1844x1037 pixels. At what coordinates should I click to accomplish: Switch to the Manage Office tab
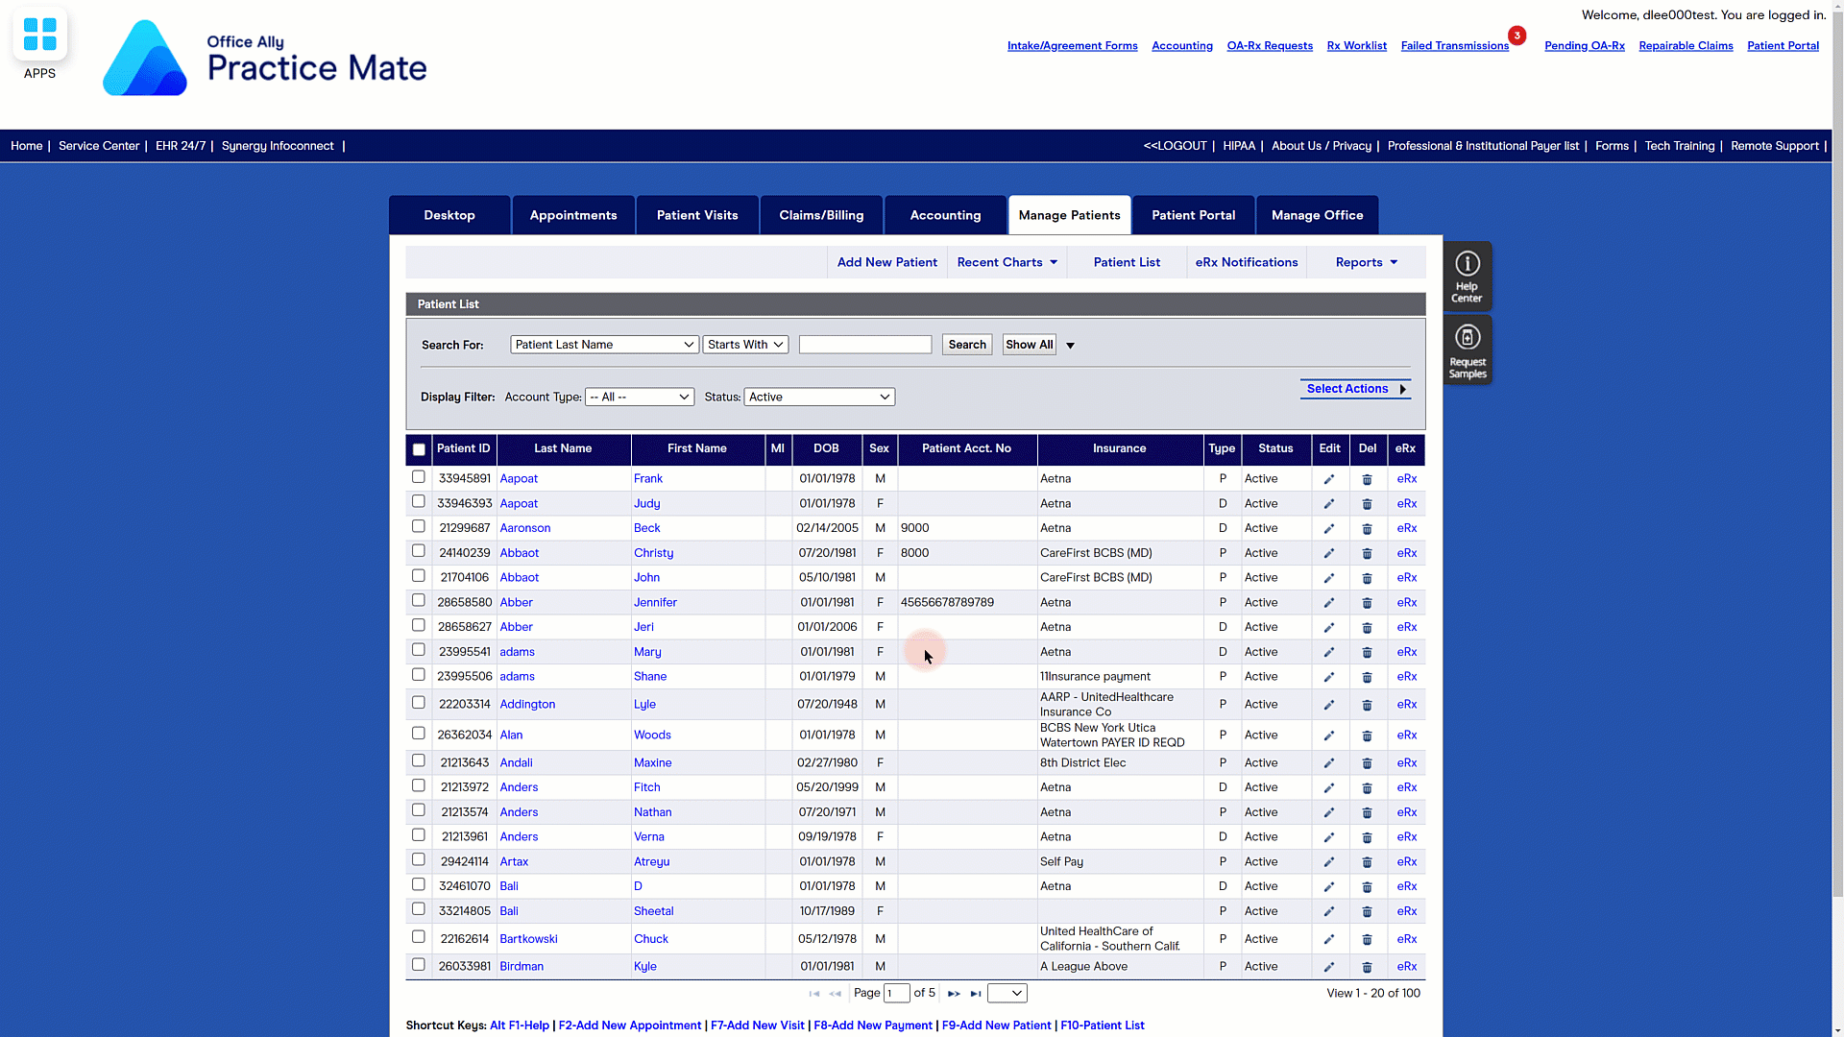pyautogui.click(x=1317, y=215)
